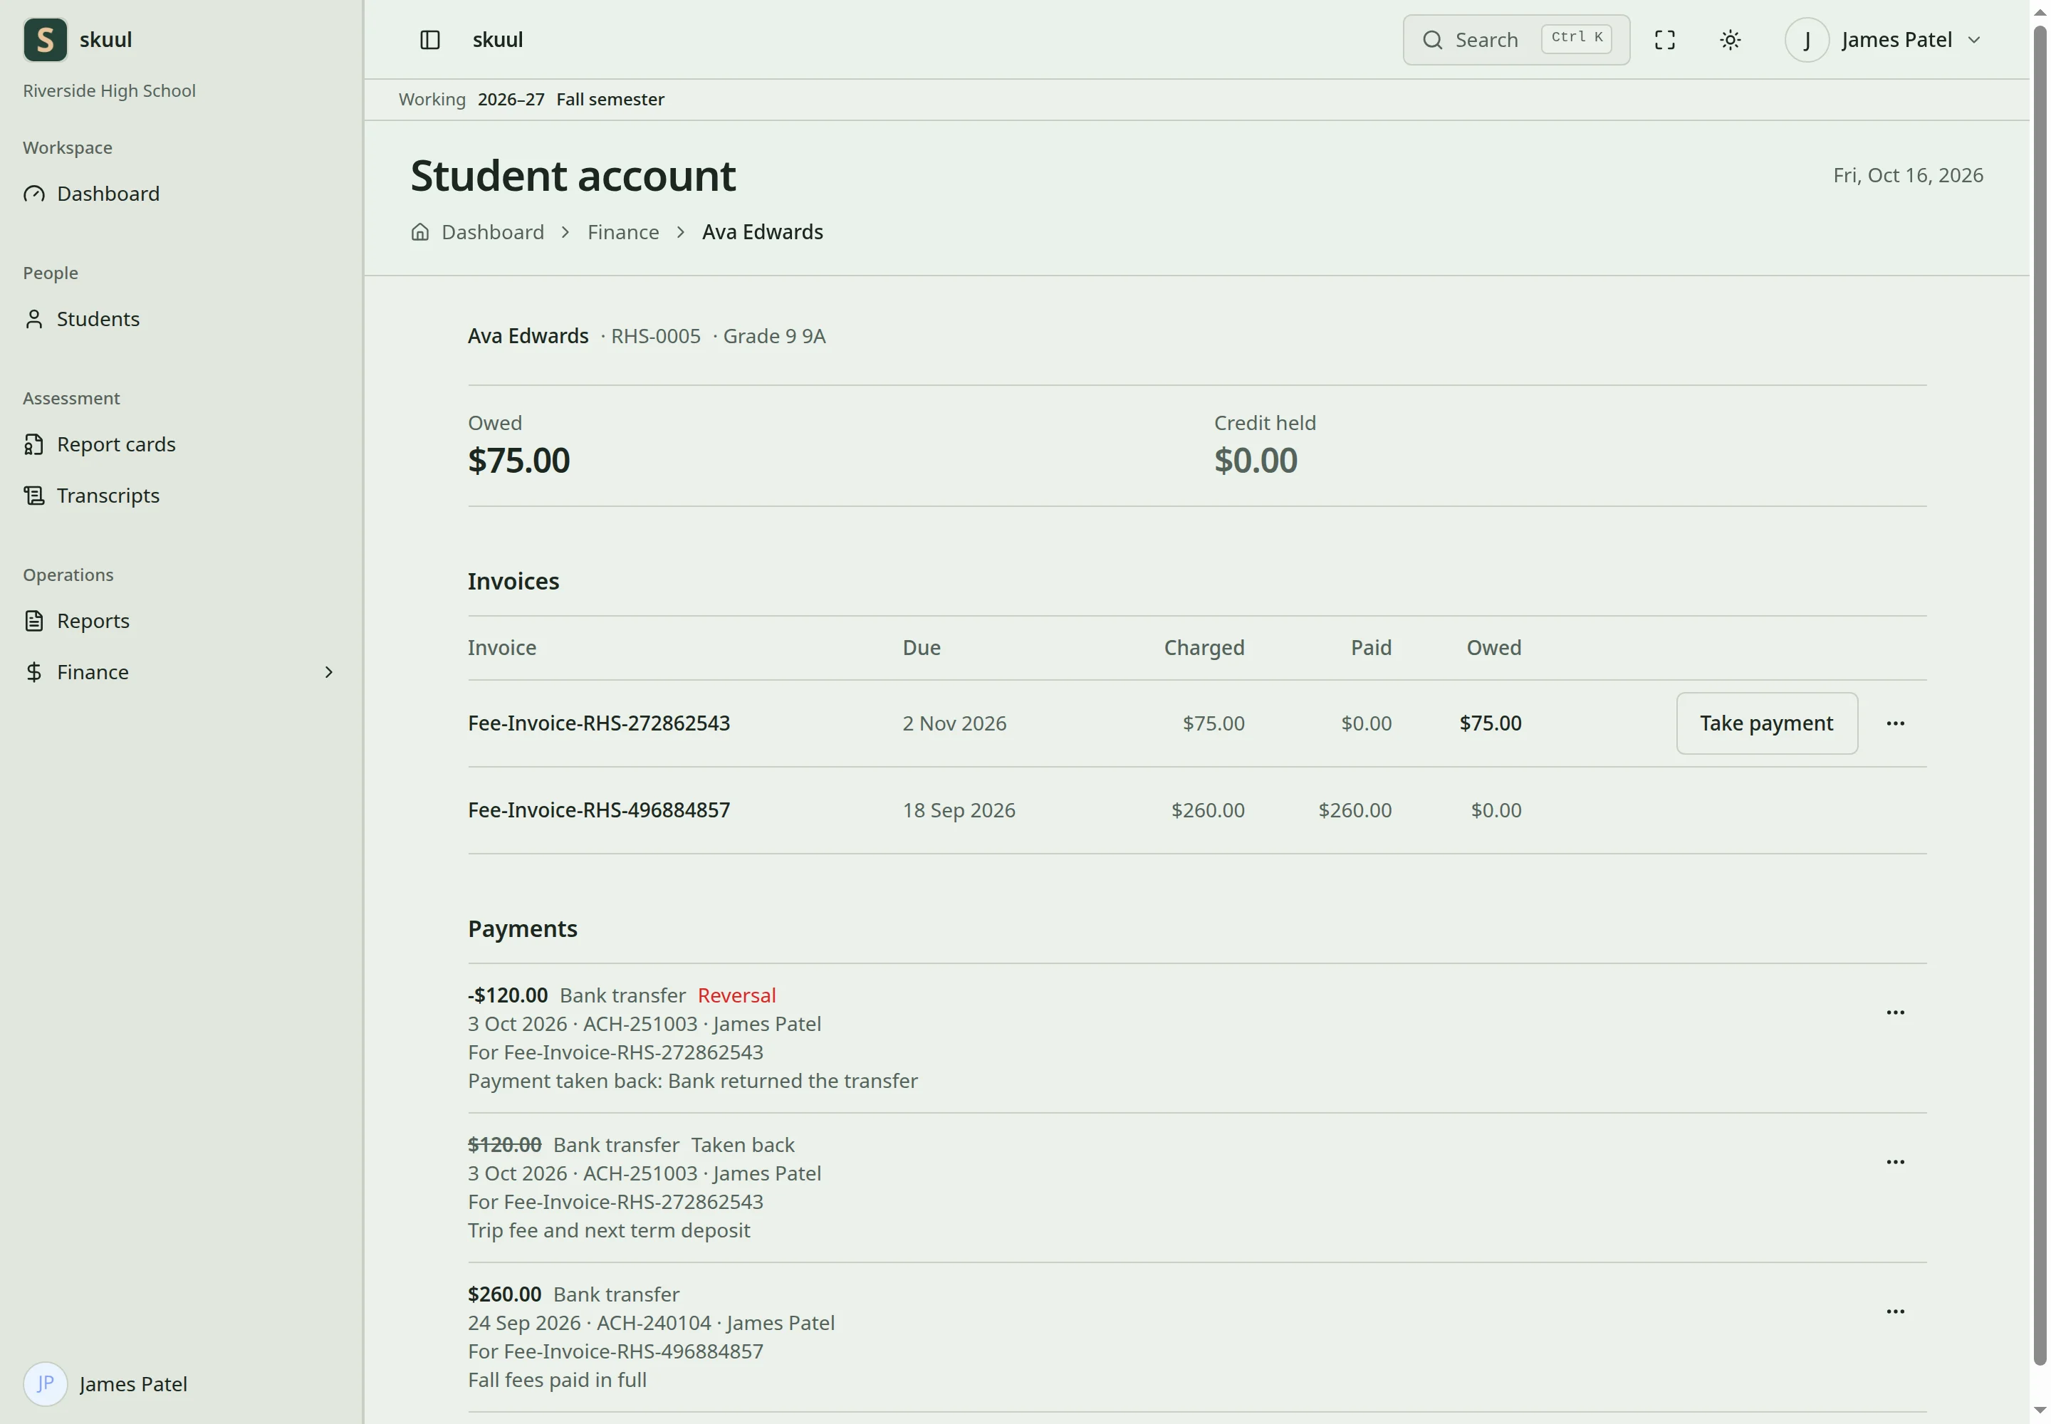
Task: Click the 18 Sep 2026 due date
Action: click(959, 810)
